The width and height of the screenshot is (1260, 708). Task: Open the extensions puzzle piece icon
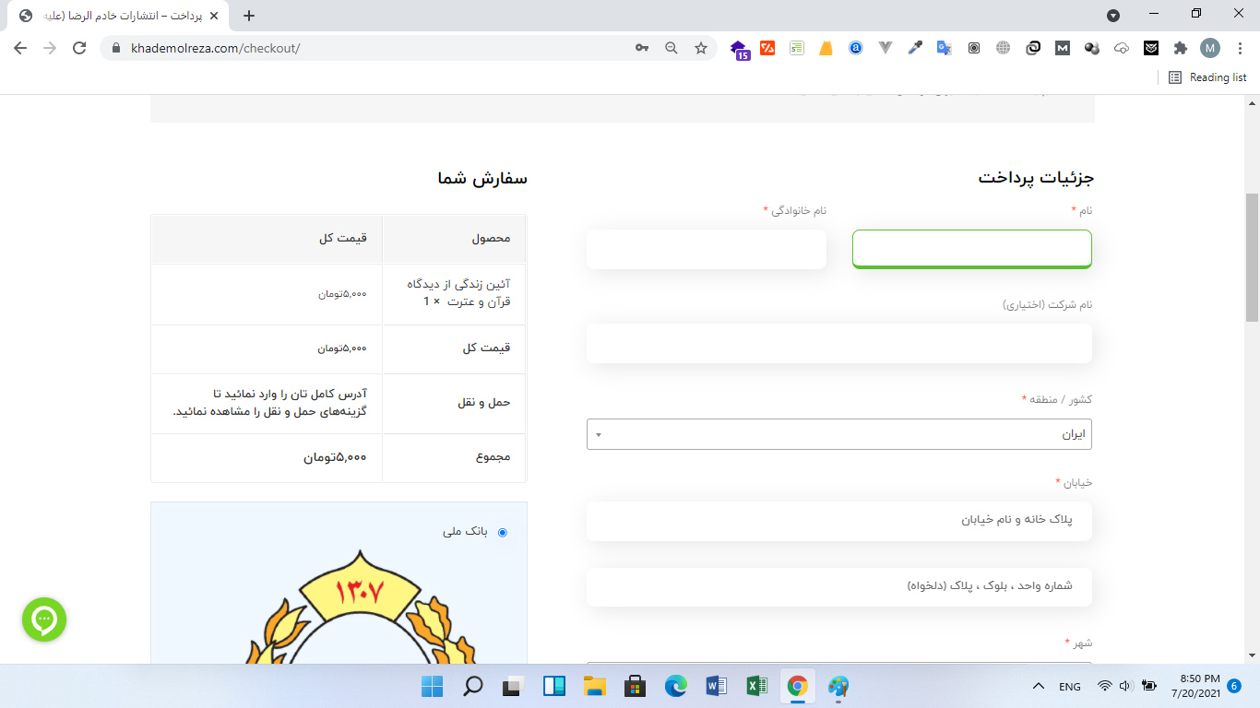[x=1180, y=47]
